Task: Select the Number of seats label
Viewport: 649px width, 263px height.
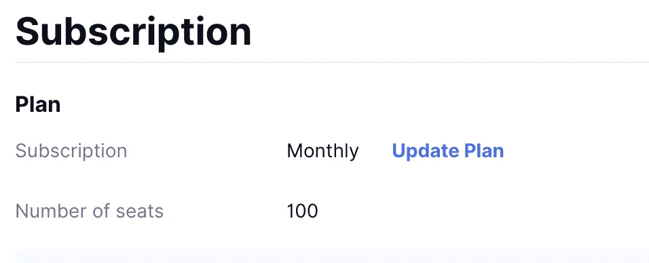Action: click(90, 211)
